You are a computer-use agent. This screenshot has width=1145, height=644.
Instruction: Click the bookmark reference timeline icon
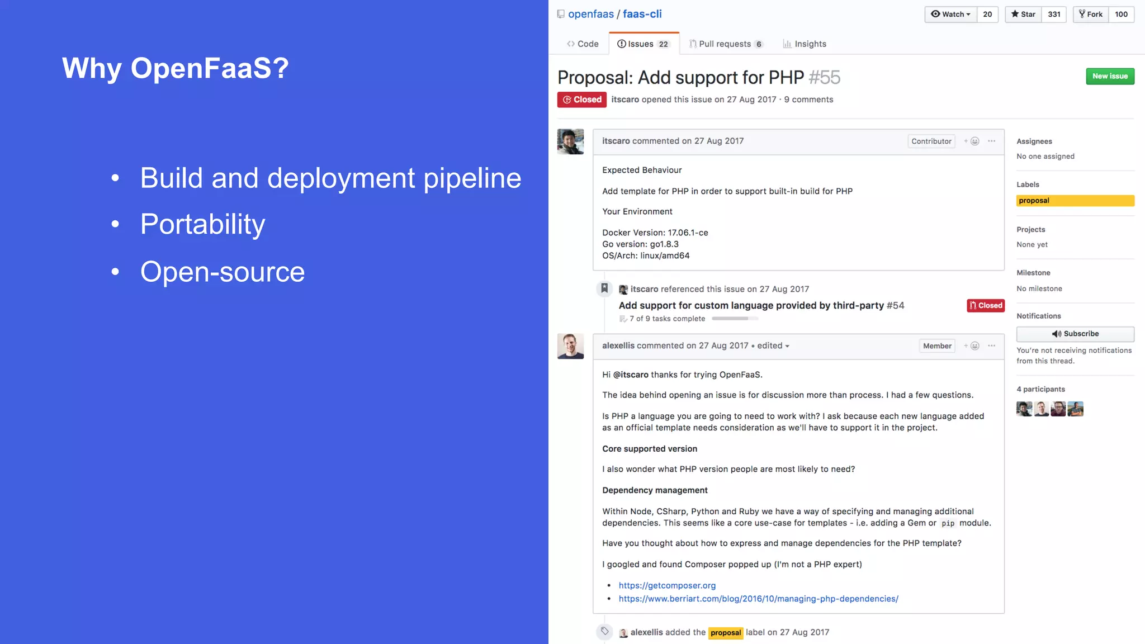coord(604,288)
